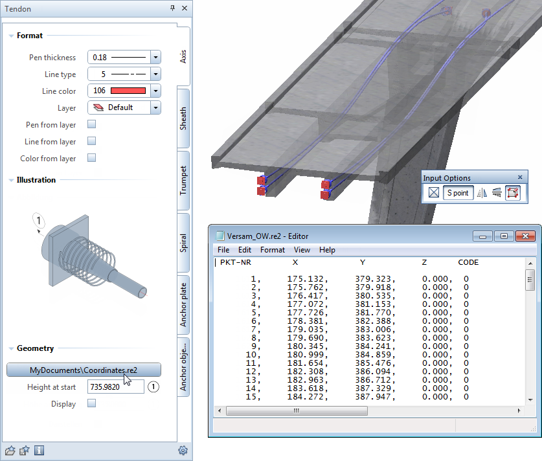
Task: Open settings gear in Tendon palette
Action: coord(183,451)
